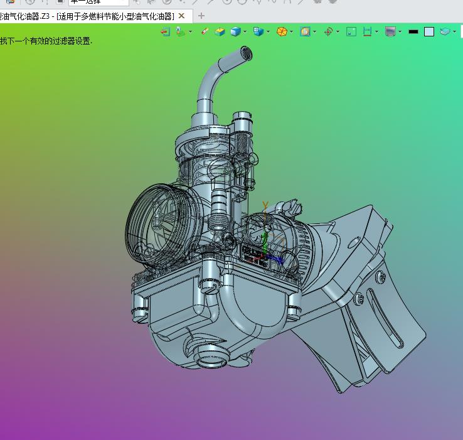Switch to the 油气化油器.Z3 document tab
The width and height of the screenshot is (463, 440).
tap(88, 16)
